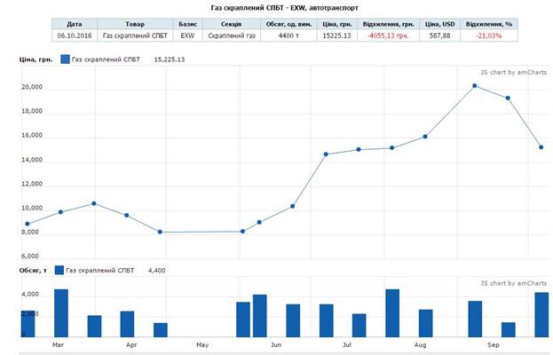553x355 pixels.
Task: Click the tall volume bar above Mar
Action: click(61, 312)
